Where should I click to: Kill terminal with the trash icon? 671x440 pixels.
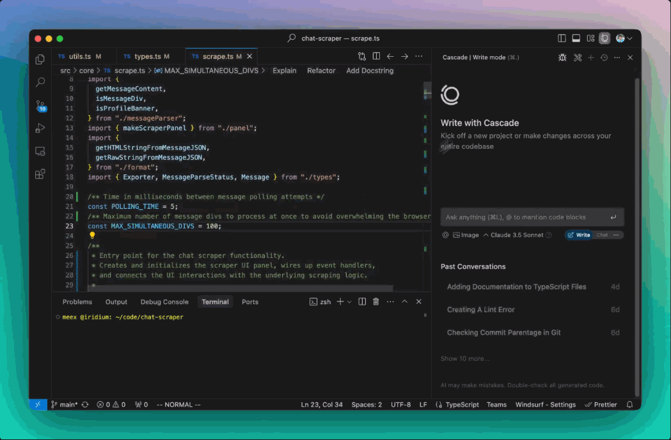click(x=376, y=302)
